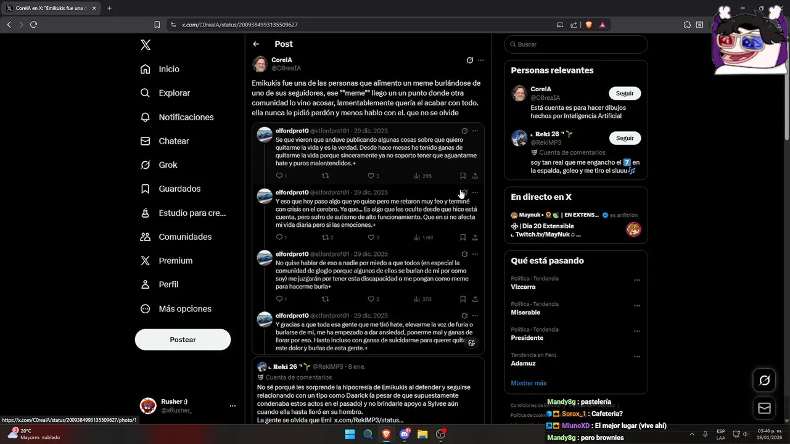Open options on first elfordpro10 tweet
The height and width of the screenshot is (444, 790).
click(x=475, y=131)
